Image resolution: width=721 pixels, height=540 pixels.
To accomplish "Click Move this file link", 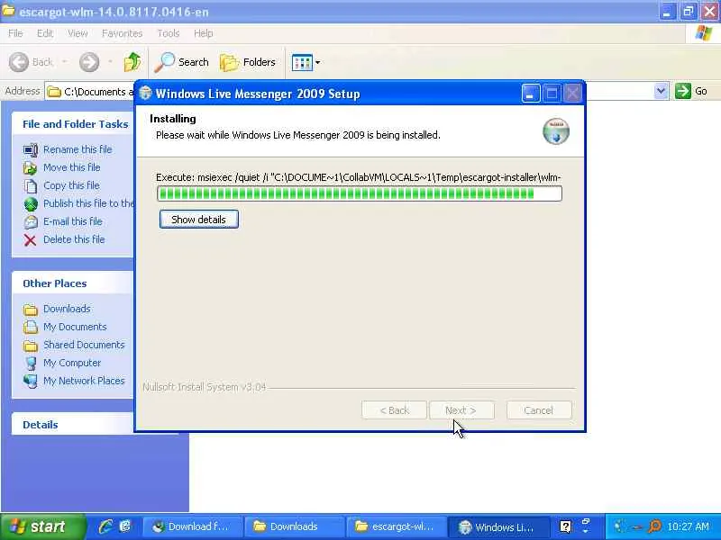I will (72, 167).
